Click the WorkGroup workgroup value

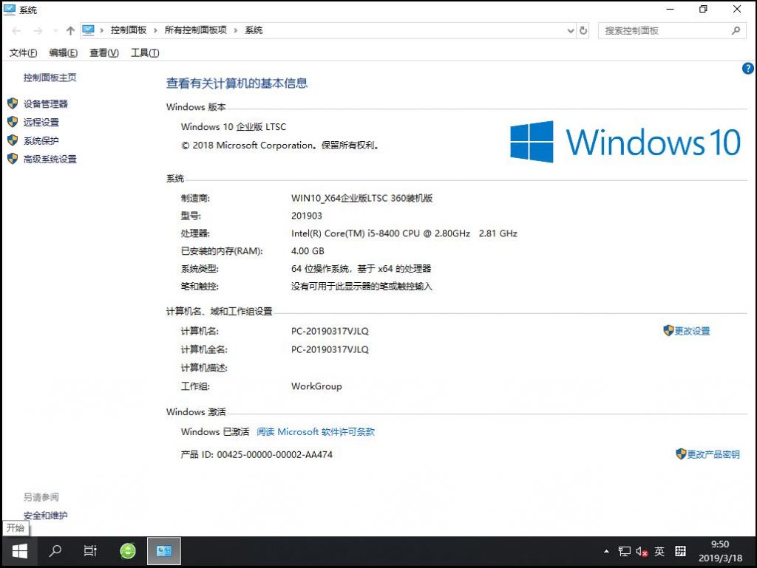click(316, 386)
